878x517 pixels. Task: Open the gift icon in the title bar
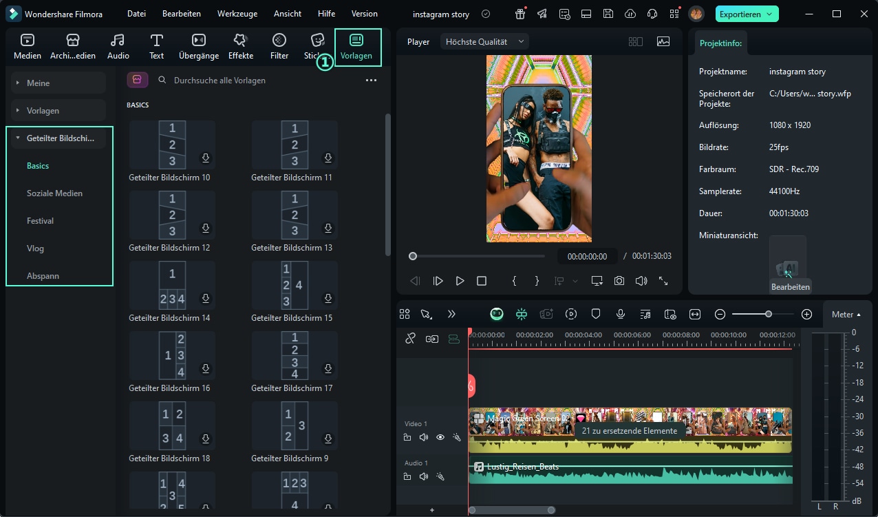point(520,14)
